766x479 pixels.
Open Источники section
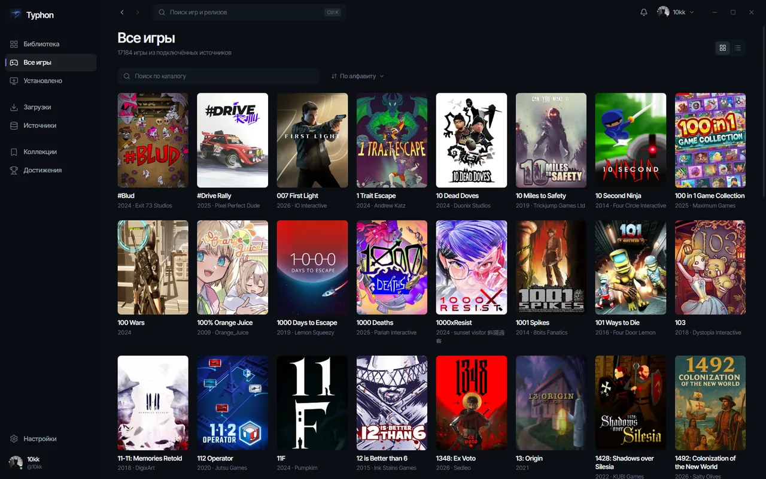point(51,126)
